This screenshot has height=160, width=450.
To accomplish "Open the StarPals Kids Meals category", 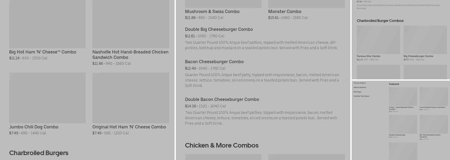I will [x=361, y=96].
